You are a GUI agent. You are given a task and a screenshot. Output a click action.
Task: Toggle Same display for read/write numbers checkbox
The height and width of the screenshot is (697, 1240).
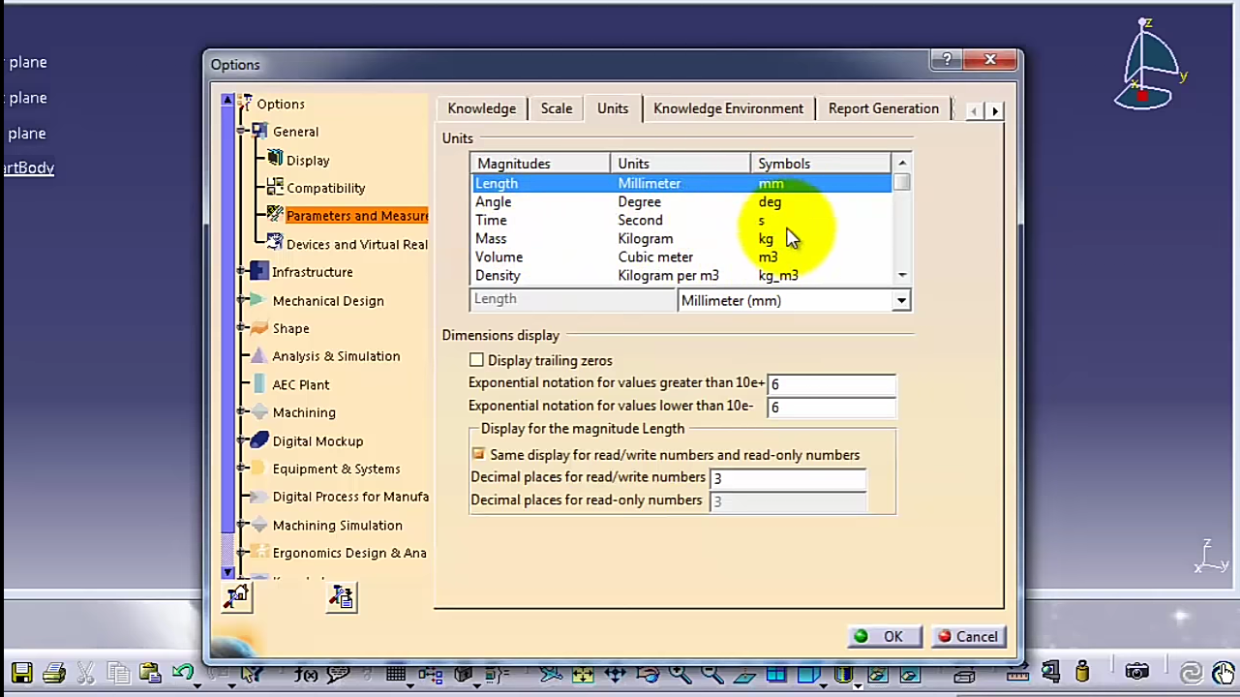(478, 454)
